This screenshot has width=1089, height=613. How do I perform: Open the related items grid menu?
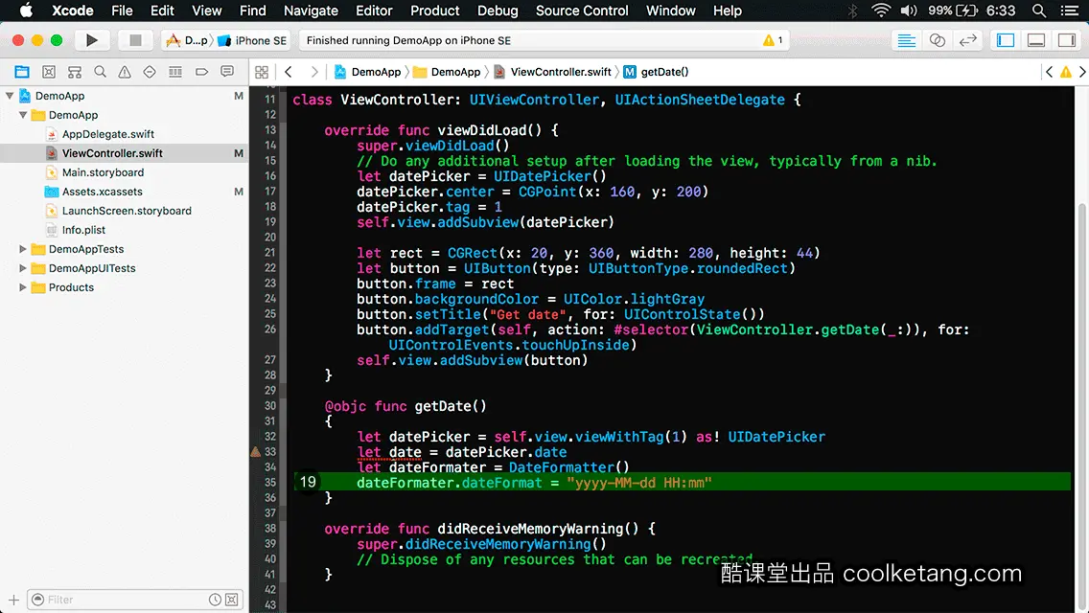[262, 72]
